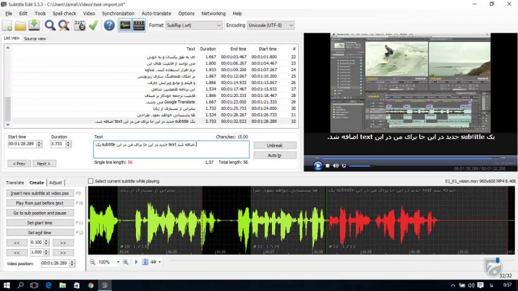Open the Replace tool icon

point(64,25)
